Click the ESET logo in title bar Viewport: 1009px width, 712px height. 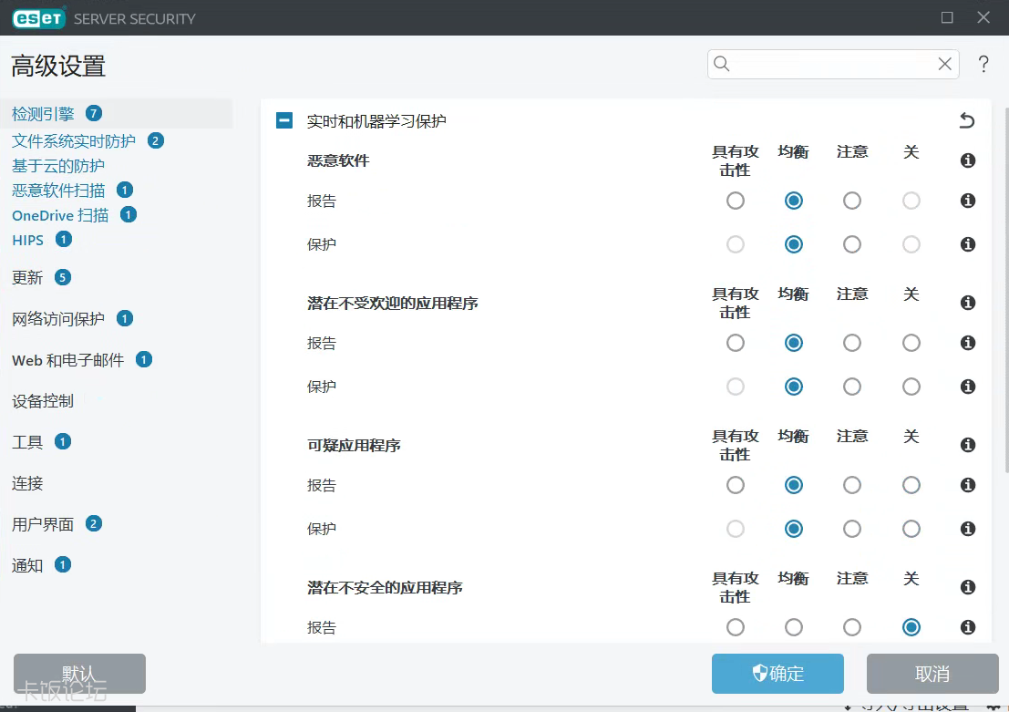tap(38, 18)
